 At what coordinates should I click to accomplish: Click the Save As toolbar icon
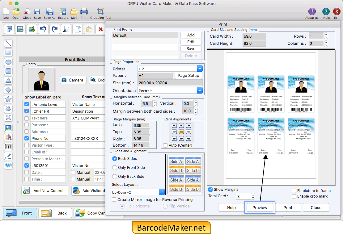point(50,12)
